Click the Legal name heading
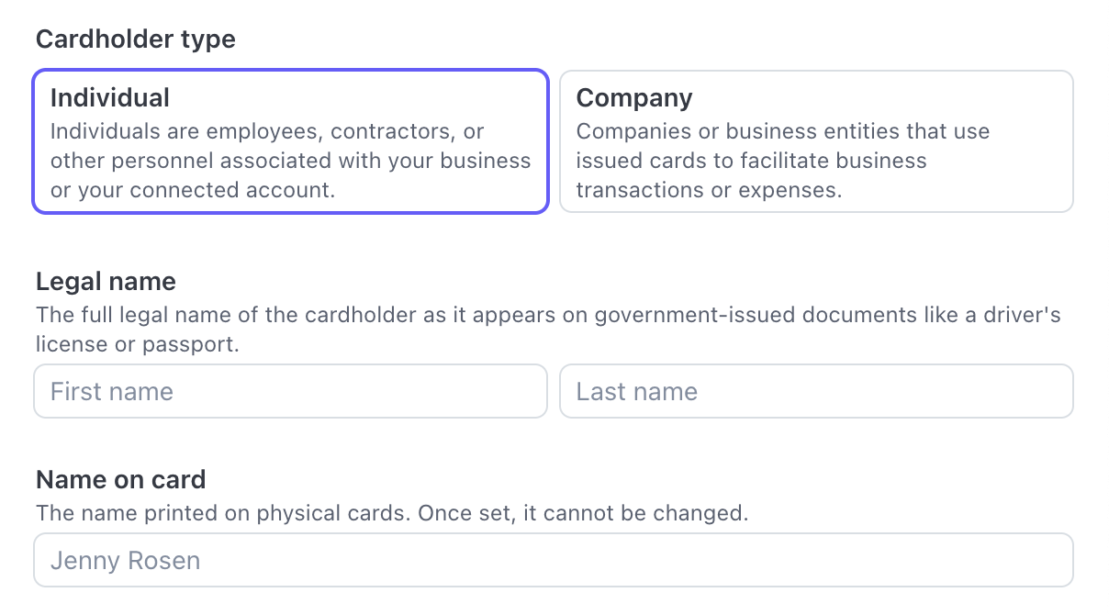This screenshot has width=1109, height=615. 105,281
